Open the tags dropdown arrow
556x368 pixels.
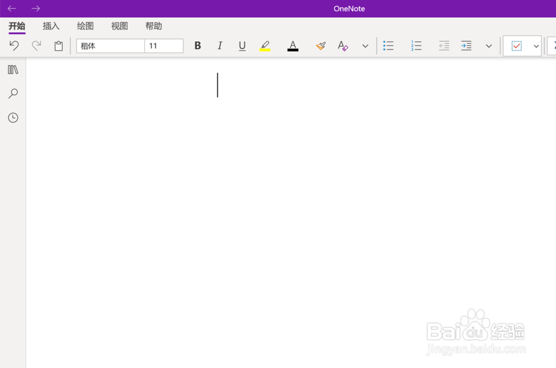(x=536, y=46)
